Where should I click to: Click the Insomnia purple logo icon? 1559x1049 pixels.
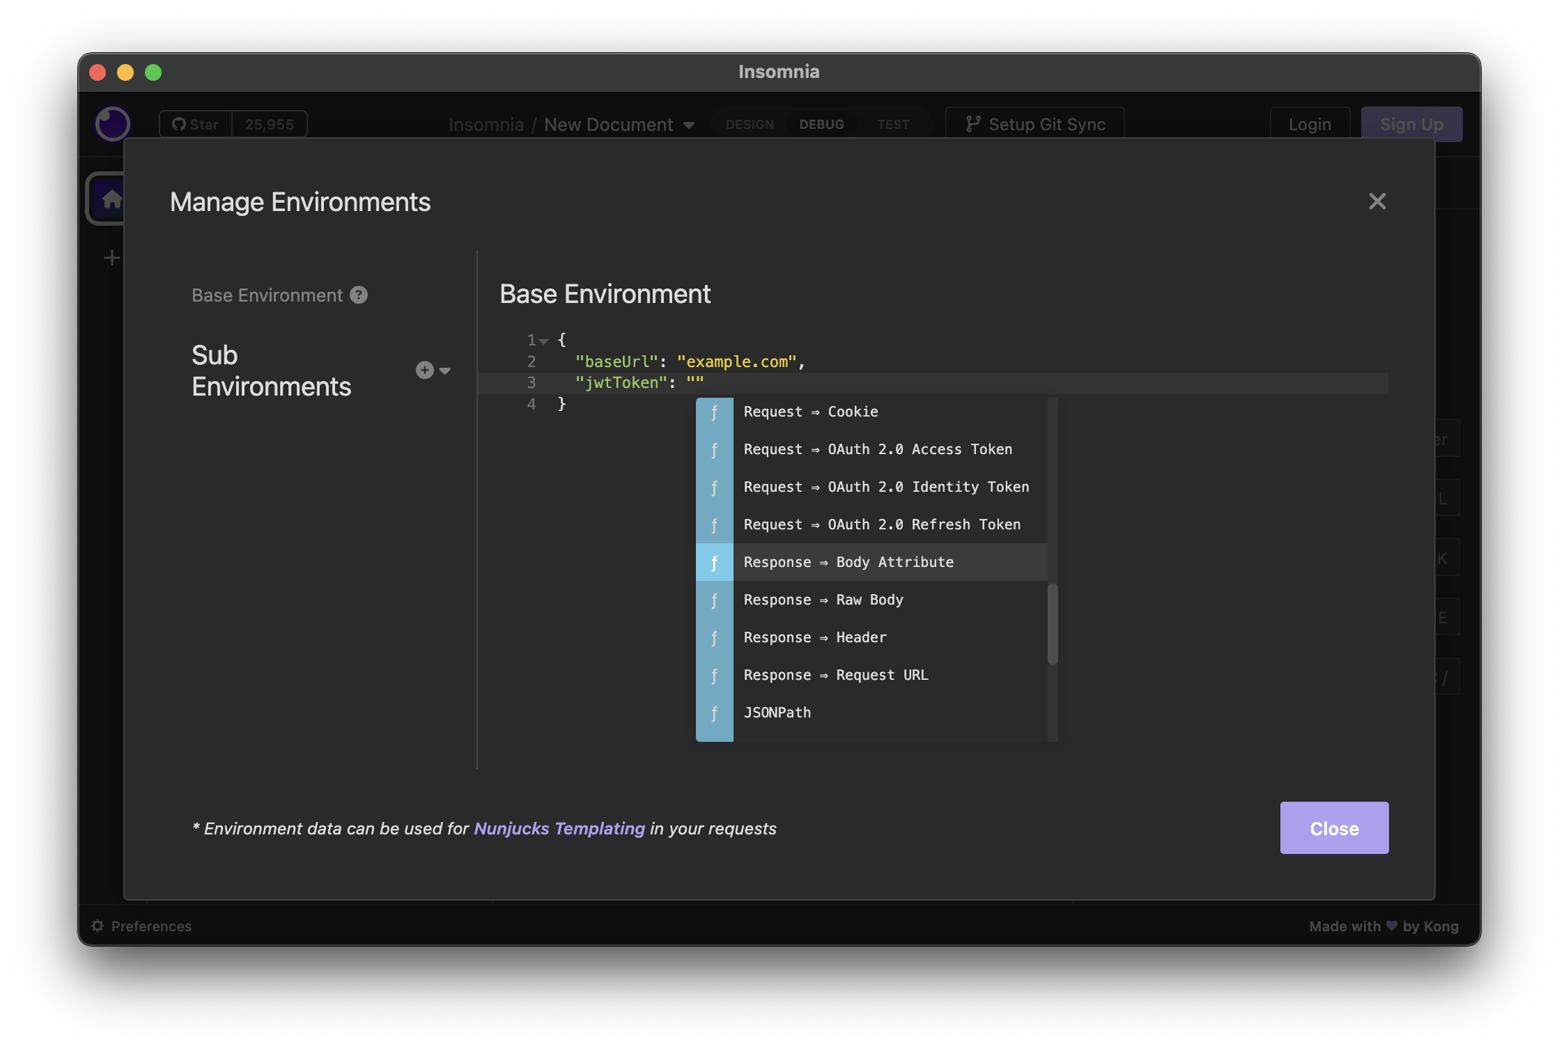click(x=112, y=124)
